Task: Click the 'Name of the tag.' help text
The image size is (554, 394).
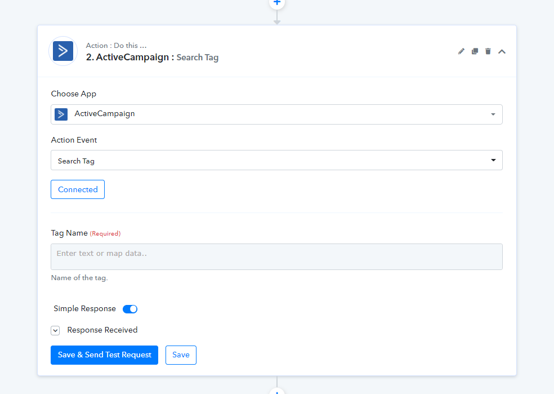Action: point(79,278)
